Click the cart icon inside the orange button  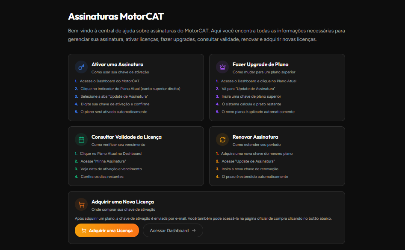point(84,230)
